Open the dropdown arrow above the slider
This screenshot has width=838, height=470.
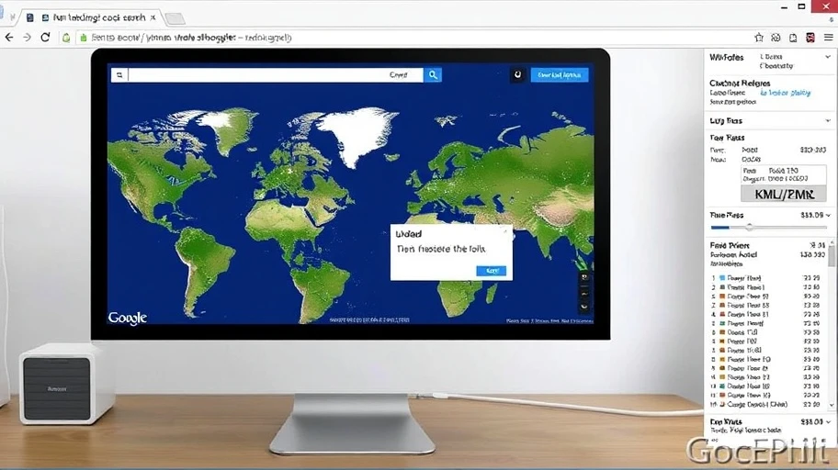(828, 215)
